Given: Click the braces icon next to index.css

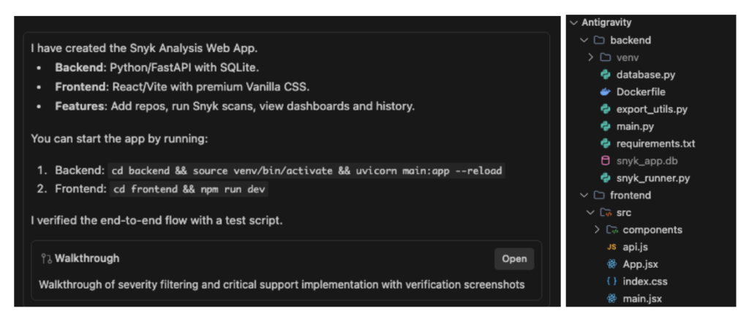Looking at the screenshot, I should [x=611, y=281].
